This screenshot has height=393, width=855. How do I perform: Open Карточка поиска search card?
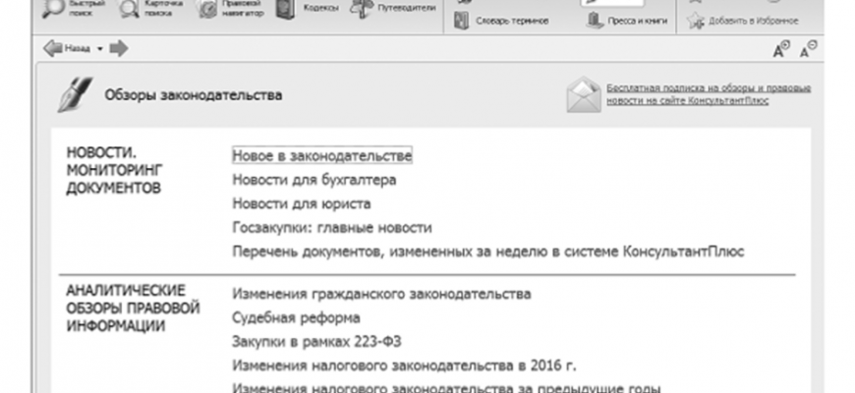150,8
